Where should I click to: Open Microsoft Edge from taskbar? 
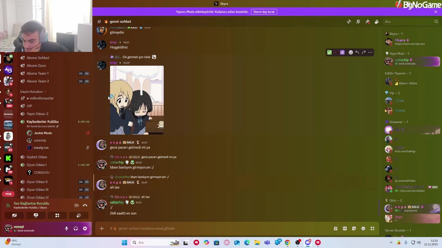click(x=247, y=242)
